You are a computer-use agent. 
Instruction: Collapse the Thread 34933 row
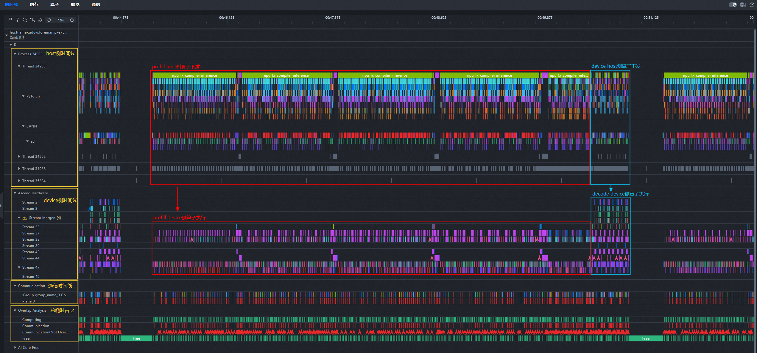[19, 66]
